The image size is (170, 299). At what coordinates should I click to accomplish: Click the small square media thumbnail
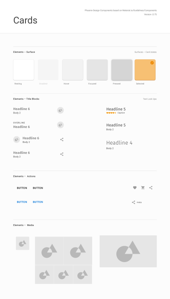click(x=22, y=243)
